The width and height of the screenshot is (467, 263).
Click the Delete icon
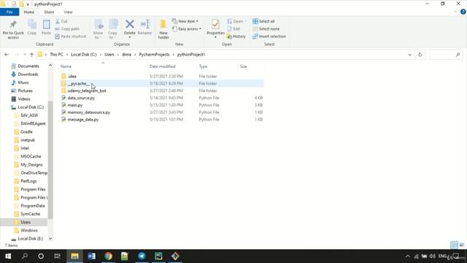(130, 28)
